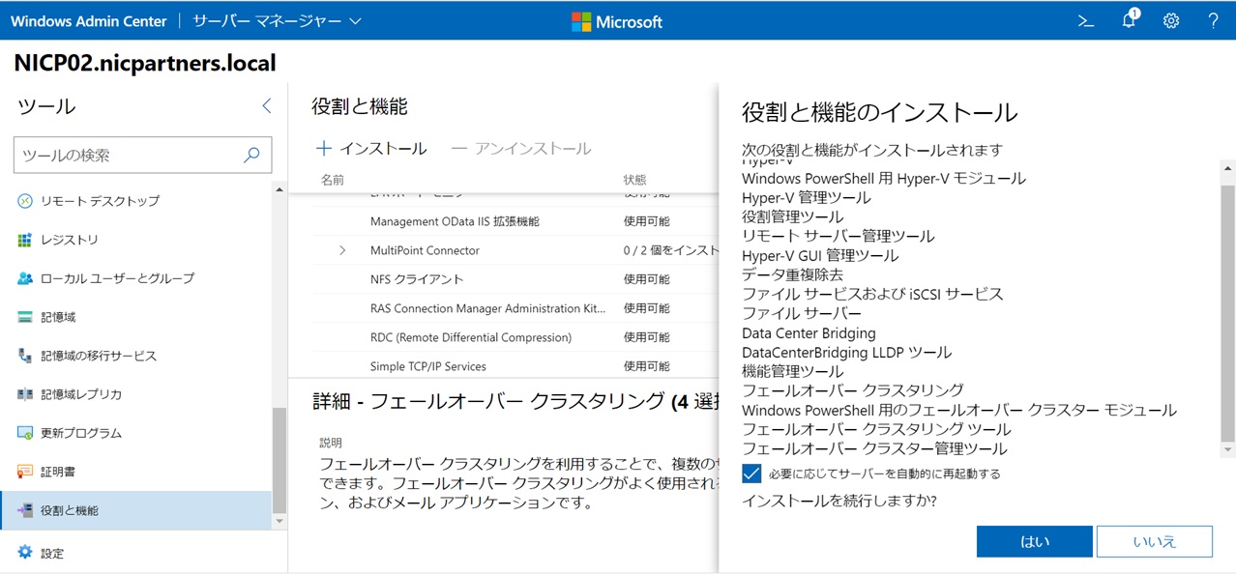Open ローカル ユーザーとグループ tool
The image size is (1236, 575).
click(116, 278)
